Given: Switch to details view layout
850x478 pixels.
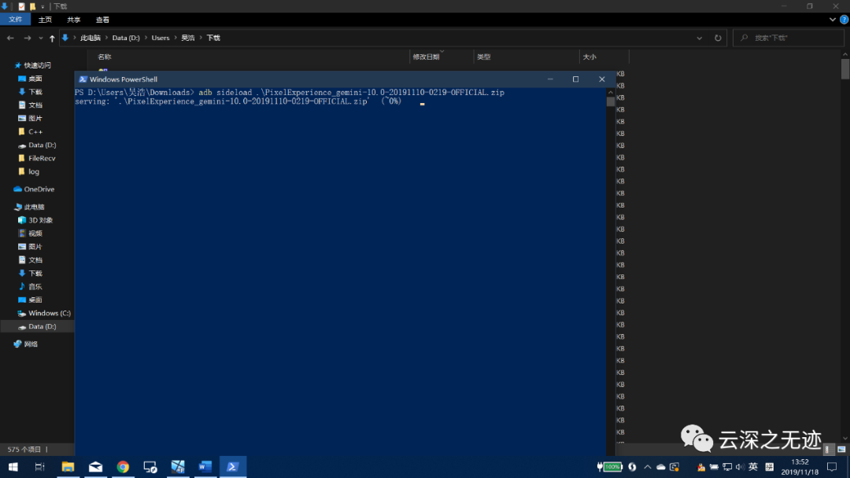Looking at the screenshot, I should [x=826, y=450].
